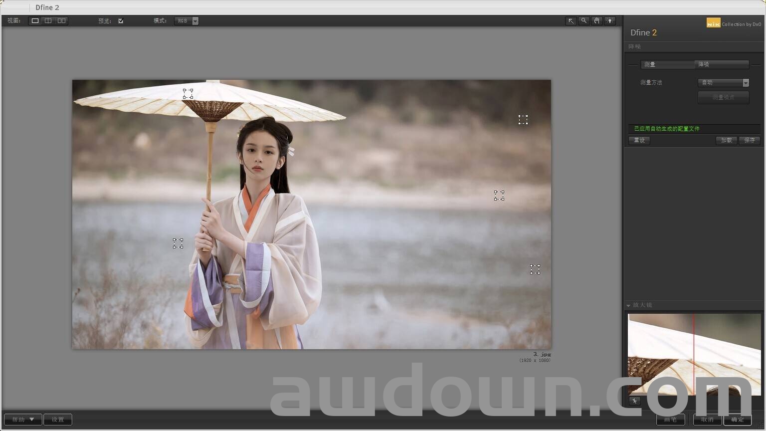Image resolution: width=766 pixels, height=431 pixels.
Task: Open the 测量方法 自动 dropdown
Action: pos(723,83)
